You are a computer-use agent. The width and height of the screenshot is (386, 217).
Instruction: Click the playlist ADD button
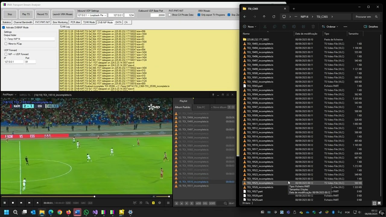click(198, 203)
